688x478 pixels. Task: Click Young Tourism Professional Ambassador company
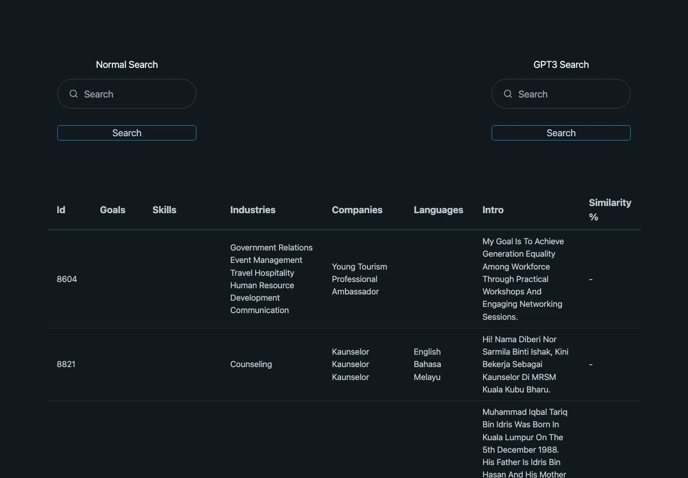coord(359,279)
